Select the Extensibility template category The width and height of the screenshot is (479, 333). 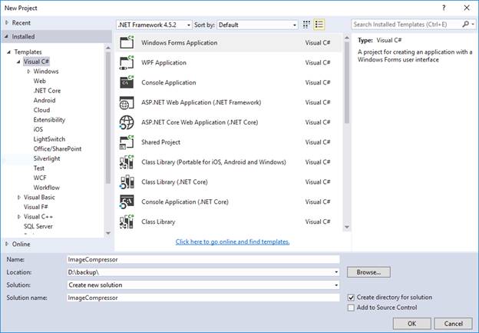tap(49, 120)
